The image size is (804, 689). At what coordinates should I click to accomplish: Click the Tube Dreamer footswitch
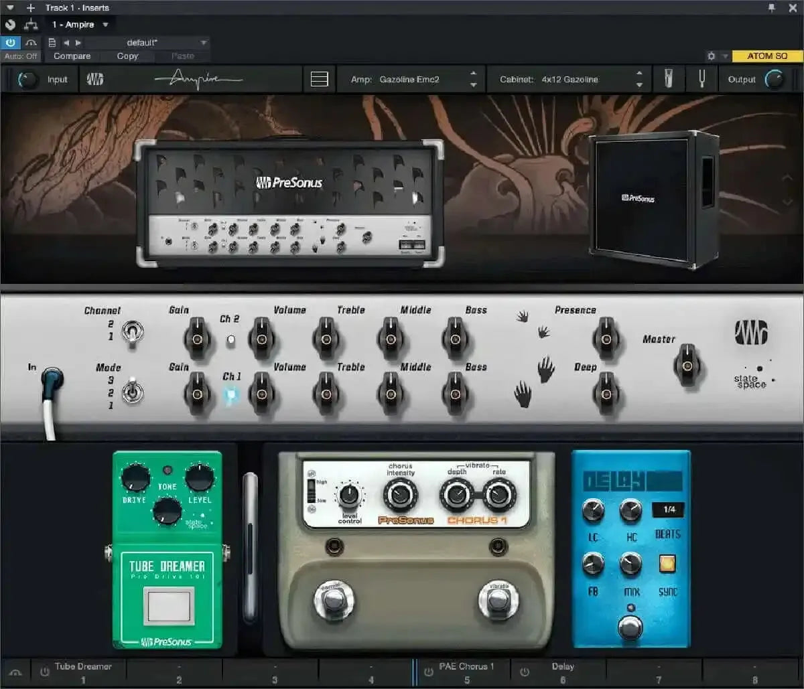[169, 605]
